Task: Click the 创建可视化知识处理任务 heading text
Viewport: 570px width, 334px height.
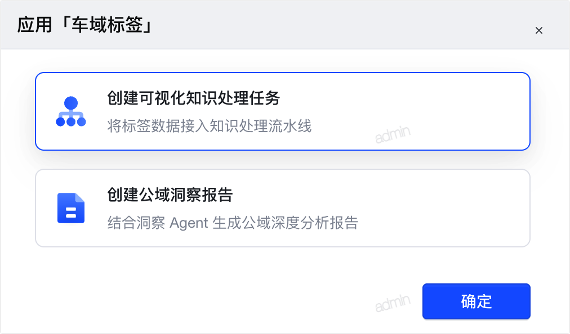Action: coord(193,98)
